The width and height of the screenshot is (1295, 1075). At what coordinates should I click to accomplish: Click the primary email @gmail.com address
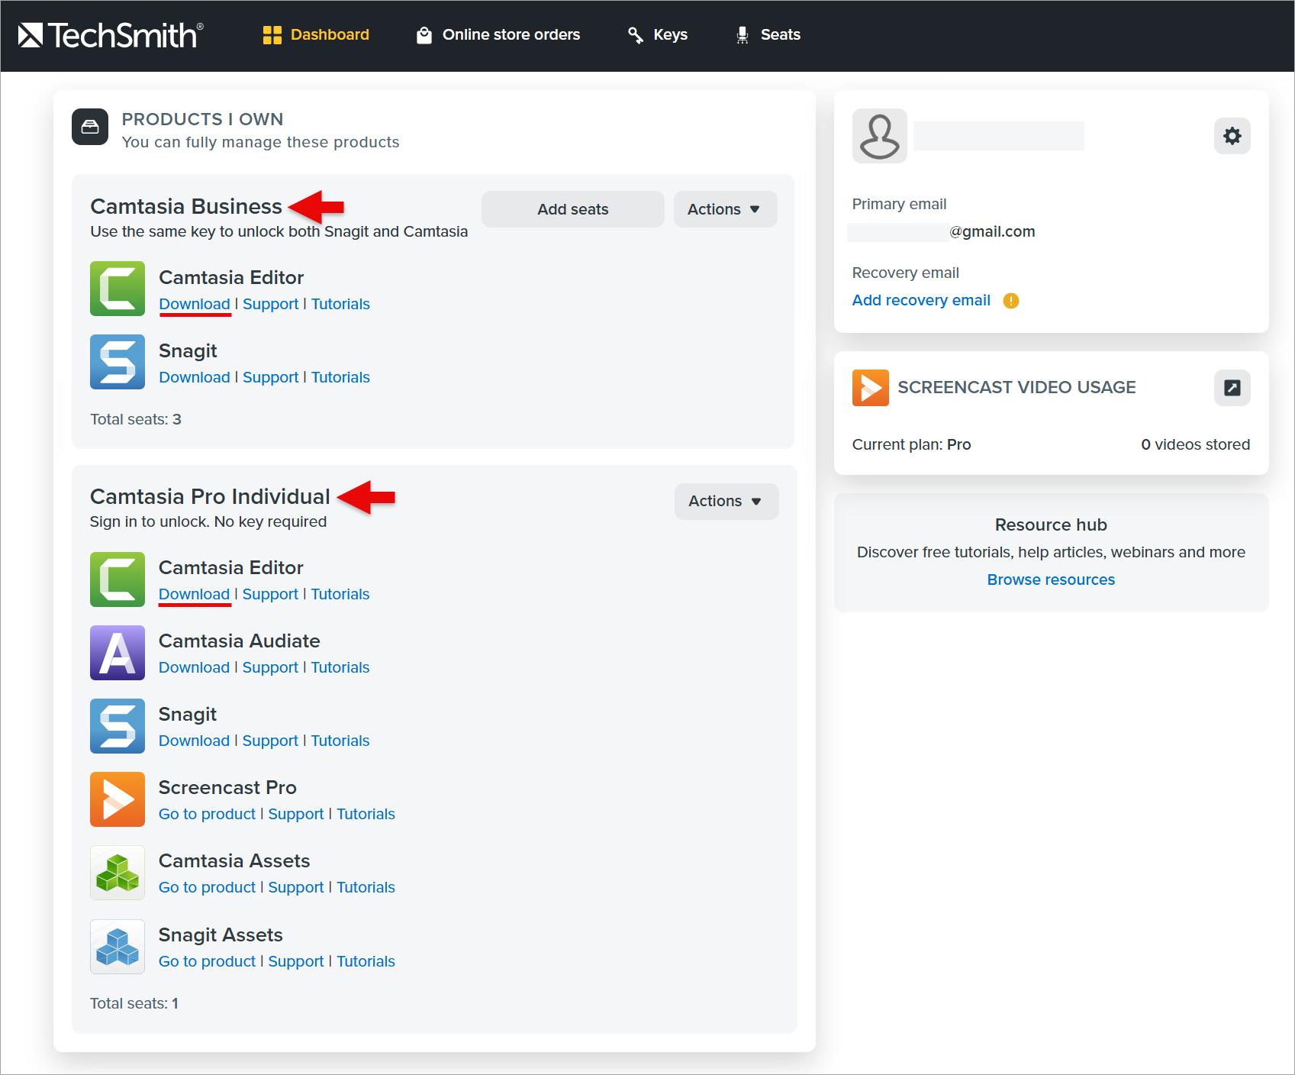click(x=992, y=232)
